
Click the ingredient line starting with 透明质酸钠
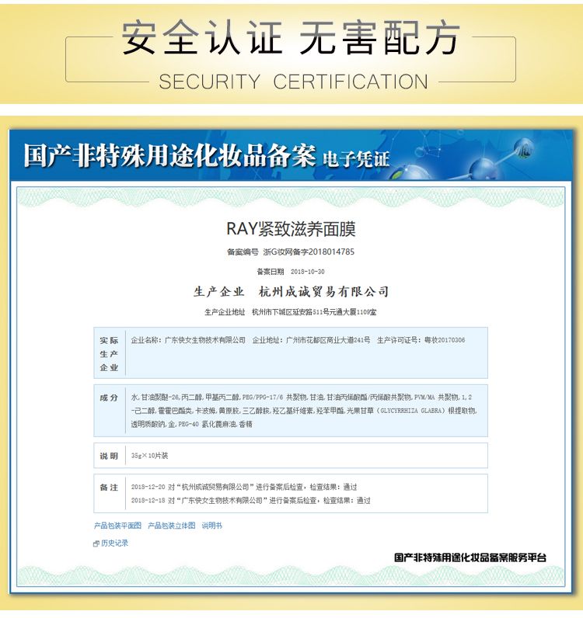[x=192, y=424]
